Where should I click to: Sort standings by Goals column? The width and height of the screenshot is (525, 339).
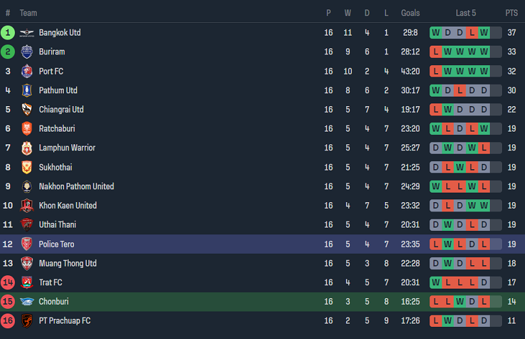pyautogui.click(x=410, y=13)
